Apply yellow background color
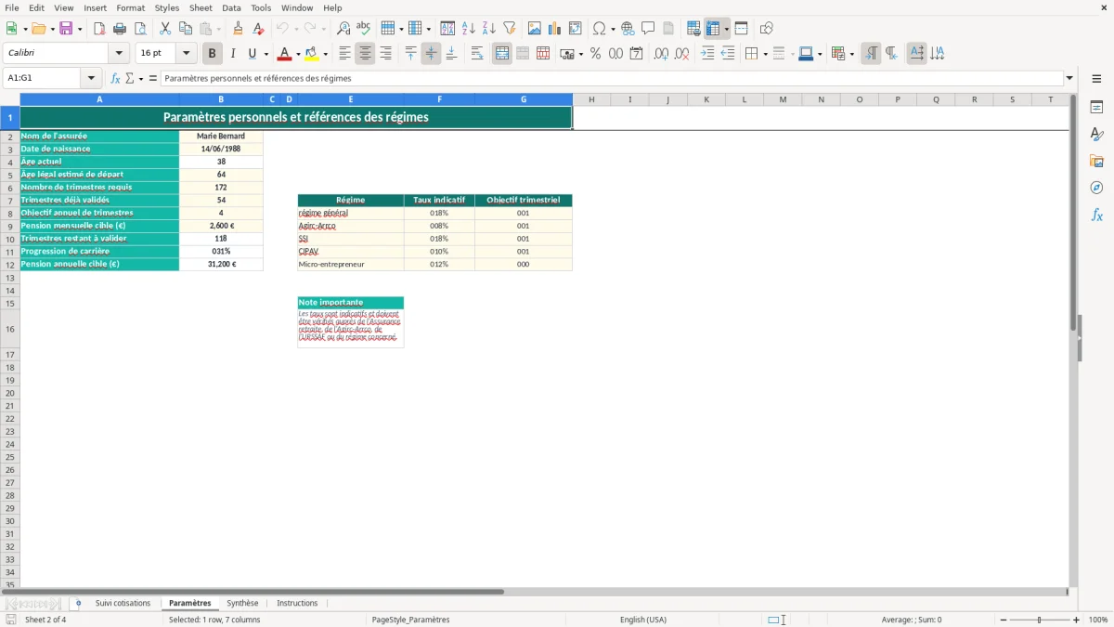This screenshot has height=627, width=1114. 312,54
